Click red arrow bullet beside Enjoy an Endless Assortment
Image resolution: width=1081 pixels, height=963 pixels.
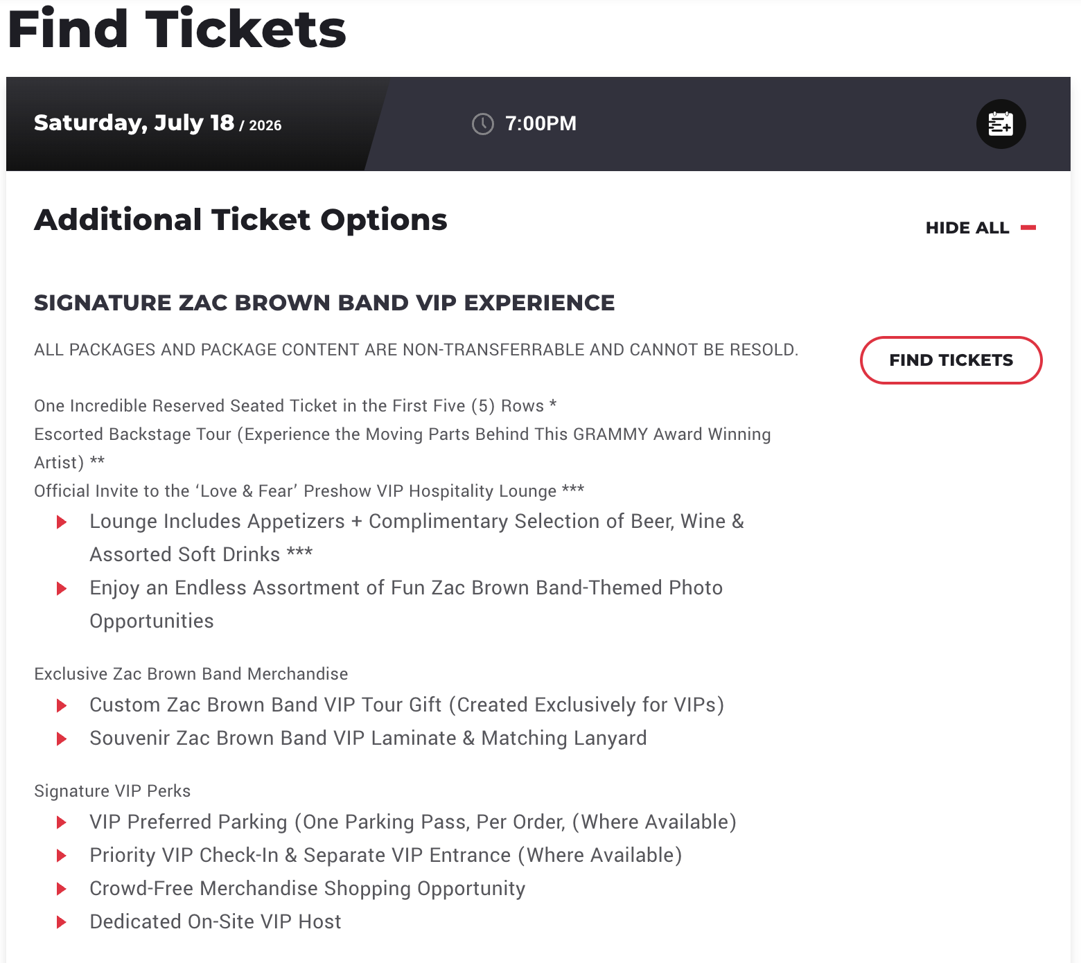pos(62,588)
